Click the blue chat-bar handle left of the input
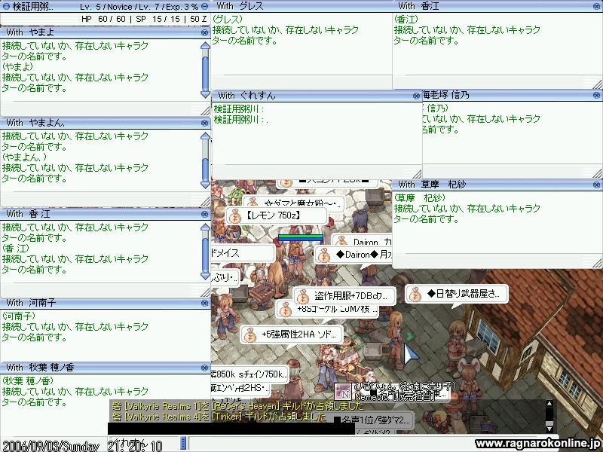The image size is (603, 452). pos(183,442)
